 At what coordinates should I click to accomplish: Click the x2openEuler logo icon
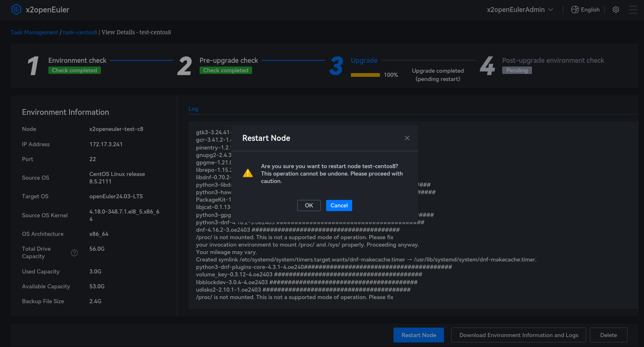pyautogui.click(x=16, y=10)
